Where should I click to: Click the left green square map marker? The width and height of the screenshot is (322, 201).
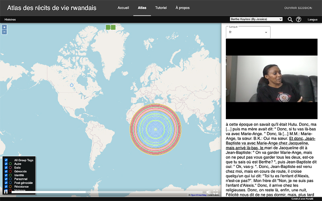pos(108,27)
